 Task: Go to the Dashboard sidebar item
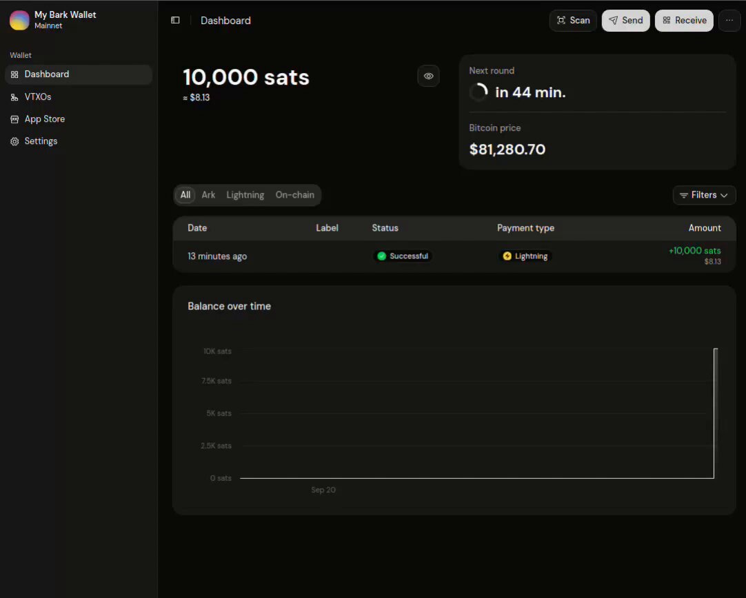coord(79,74)
